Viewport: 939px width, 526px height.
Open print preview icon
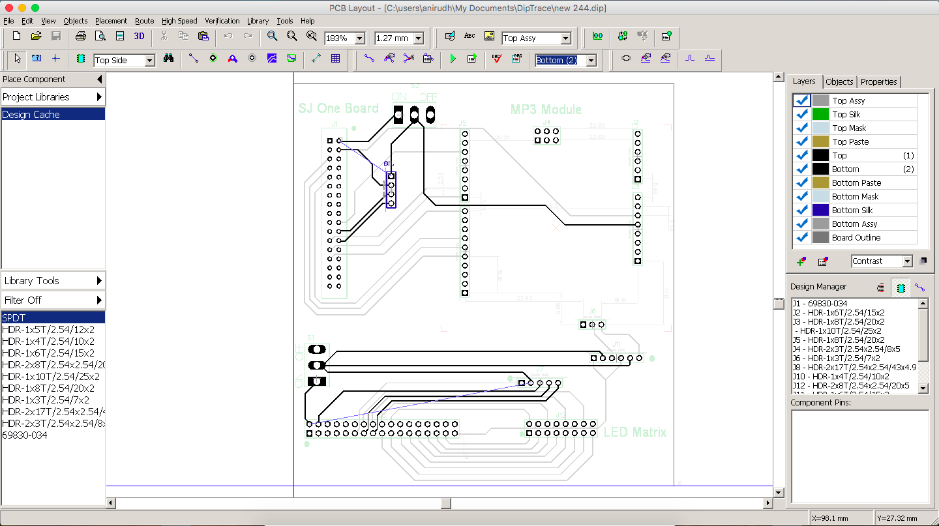100,37
